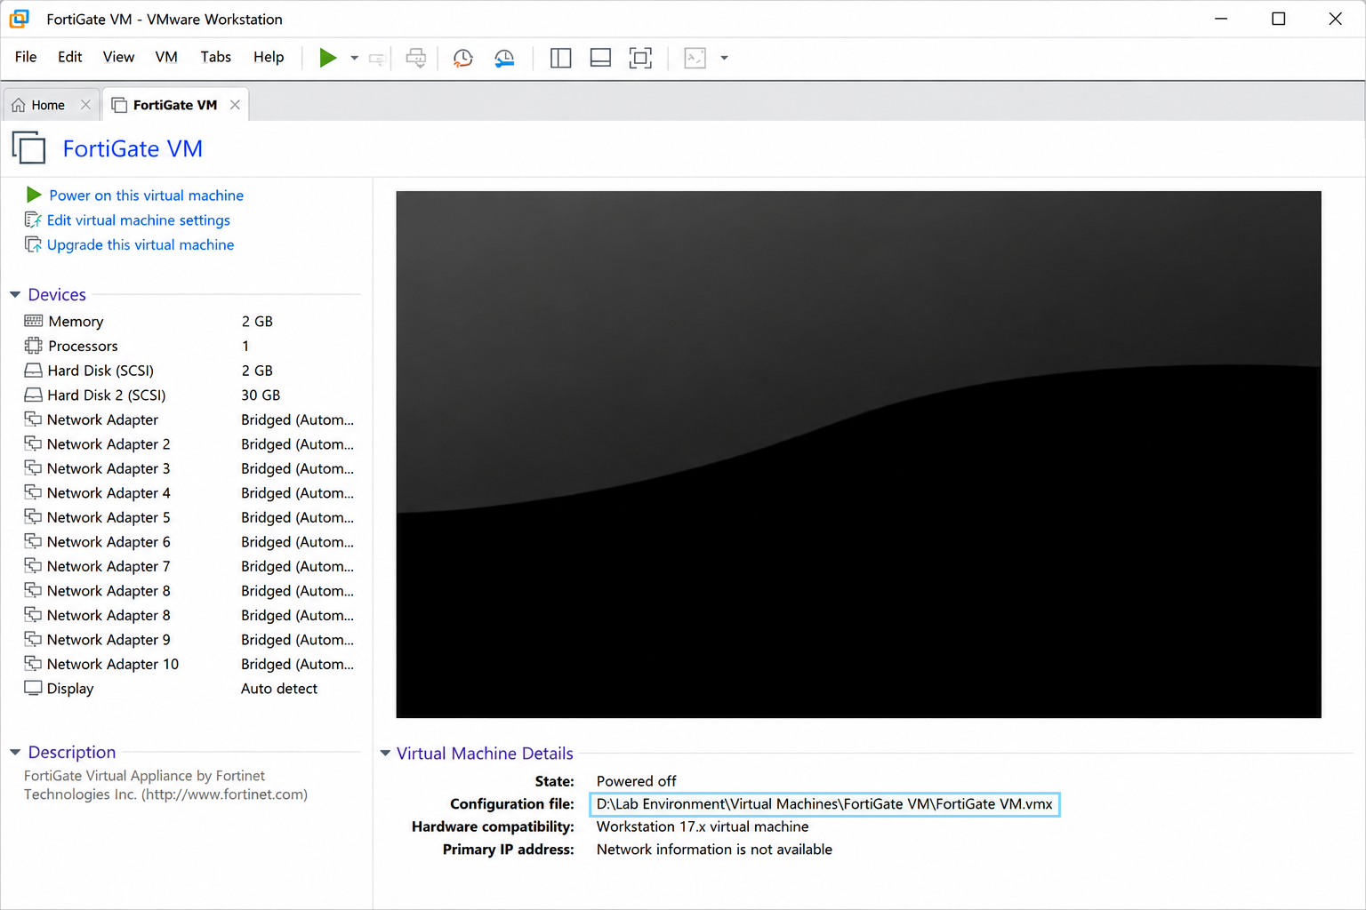Take a snapshot using the clock icon

click(x=462, y=58)
